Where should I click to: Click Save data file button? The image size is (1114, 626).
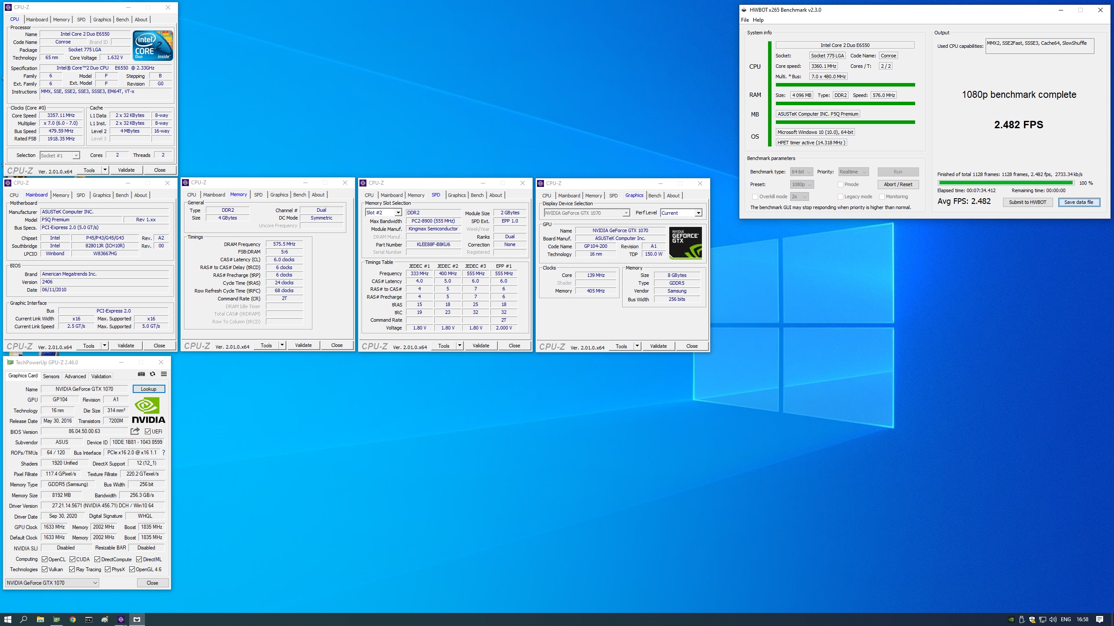[x=1079, y=202]
